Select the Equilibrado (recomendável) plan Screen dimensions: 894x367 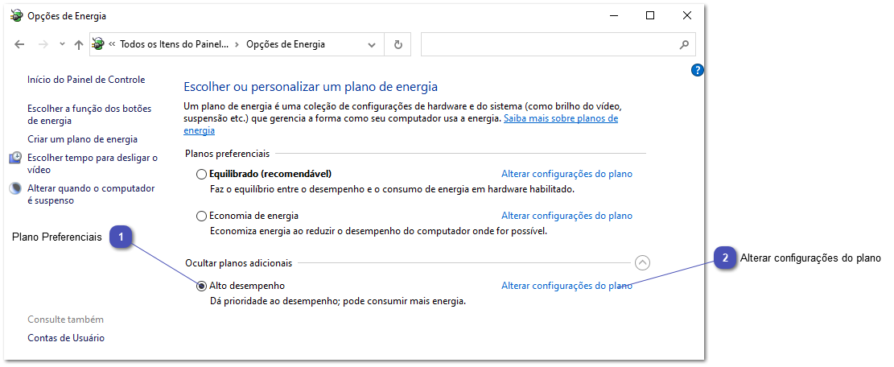pyautogui.click(x=201, y=174)
